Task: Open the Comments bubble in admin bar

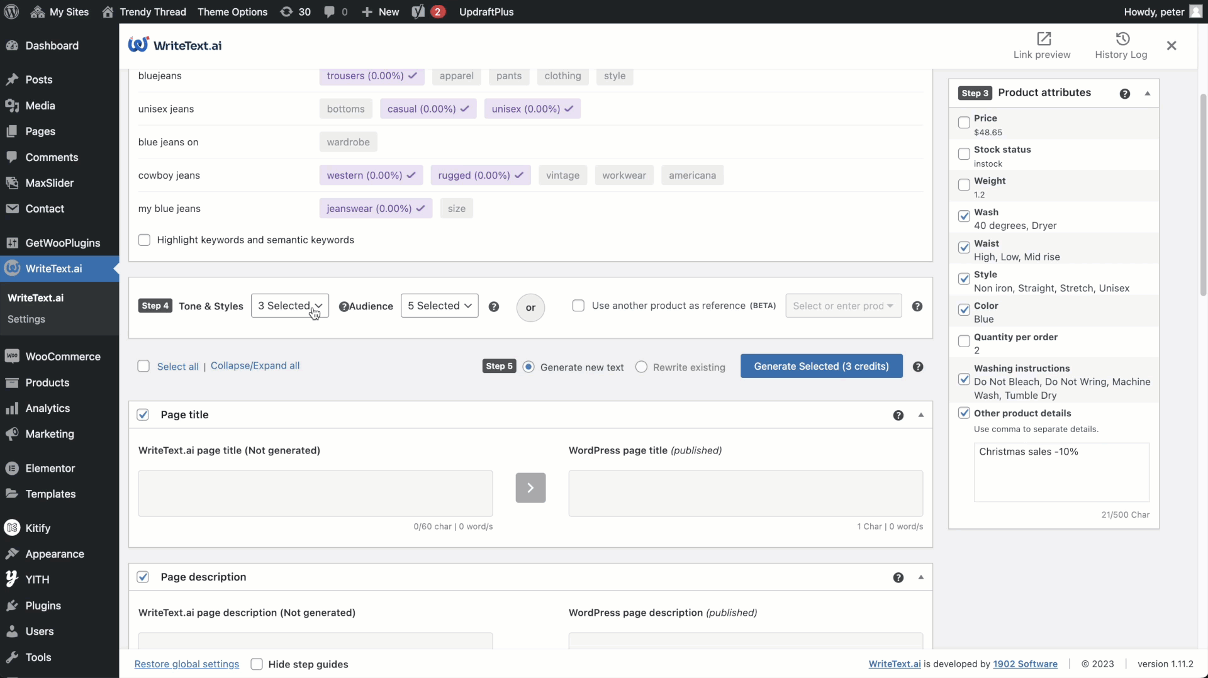Action: point(335,11)
